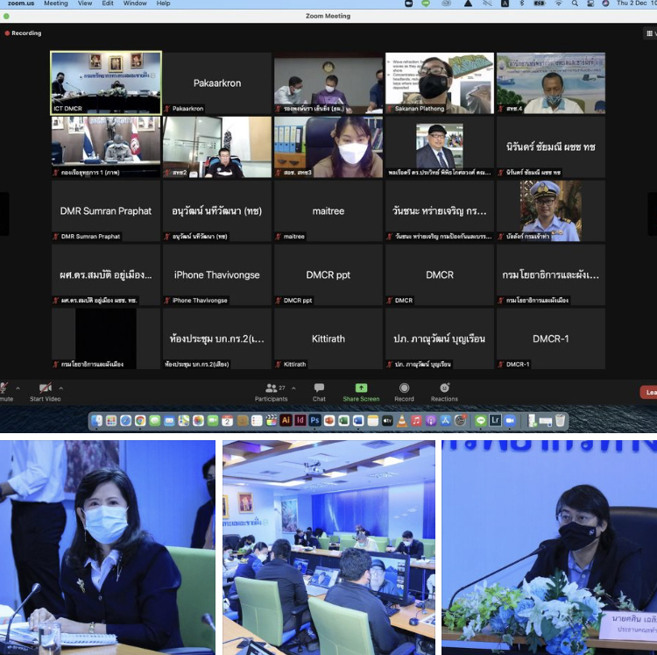
Task: Open Bluetooth status in the menu bar
Action: 522,4
